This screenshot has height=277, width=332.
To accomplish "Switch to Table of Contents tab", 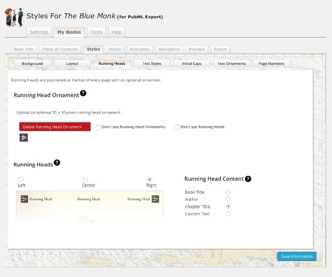I will tap(60, 49).
